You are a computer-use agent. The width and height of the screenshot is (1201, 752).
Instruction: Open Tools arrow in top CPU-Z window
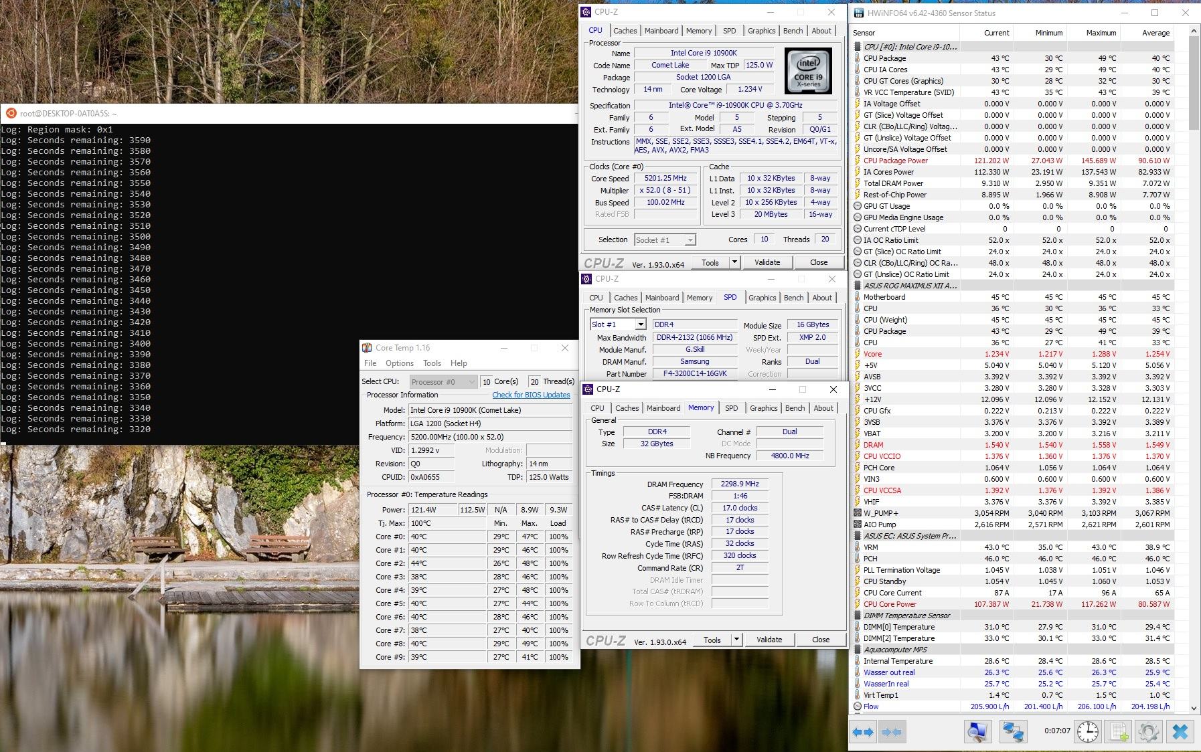coord(734,262)
